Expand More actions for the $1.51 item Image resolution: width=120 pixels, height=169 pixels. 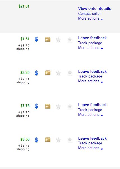click(x=91, y=48)
